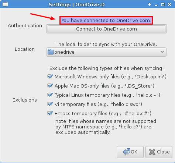Minimize the Settings window
Image resolution: width=175 pixels, height=163 pixels.
(x=156, y=5)
